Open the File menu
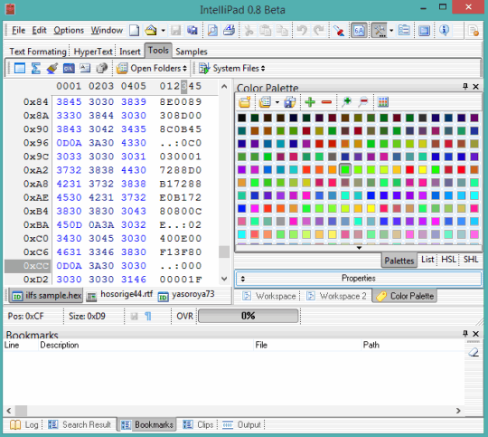Viewport: 488px width, 437px height. click(x=18, y=31)
